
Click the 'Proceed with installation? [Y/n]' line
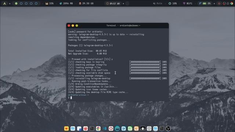[90, 59]
